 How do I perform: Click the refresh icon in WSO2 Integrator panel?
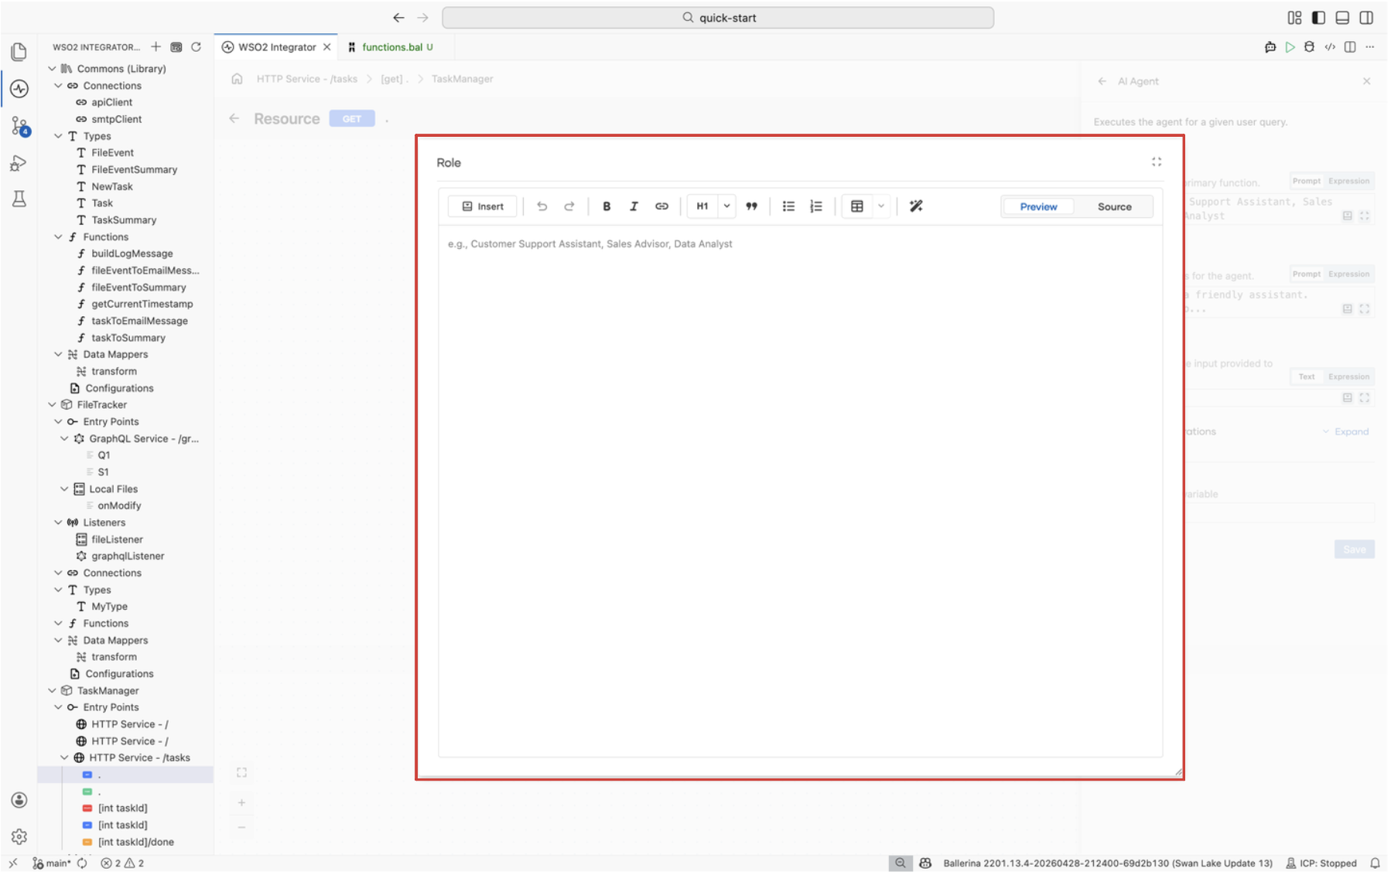(197, 47)
